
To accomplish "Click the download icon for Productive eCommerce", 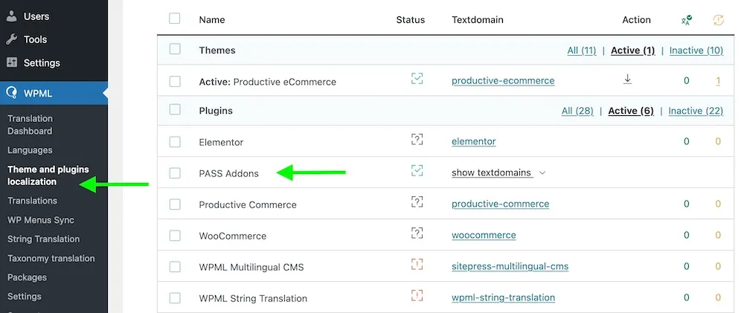I will click(627, 80).
